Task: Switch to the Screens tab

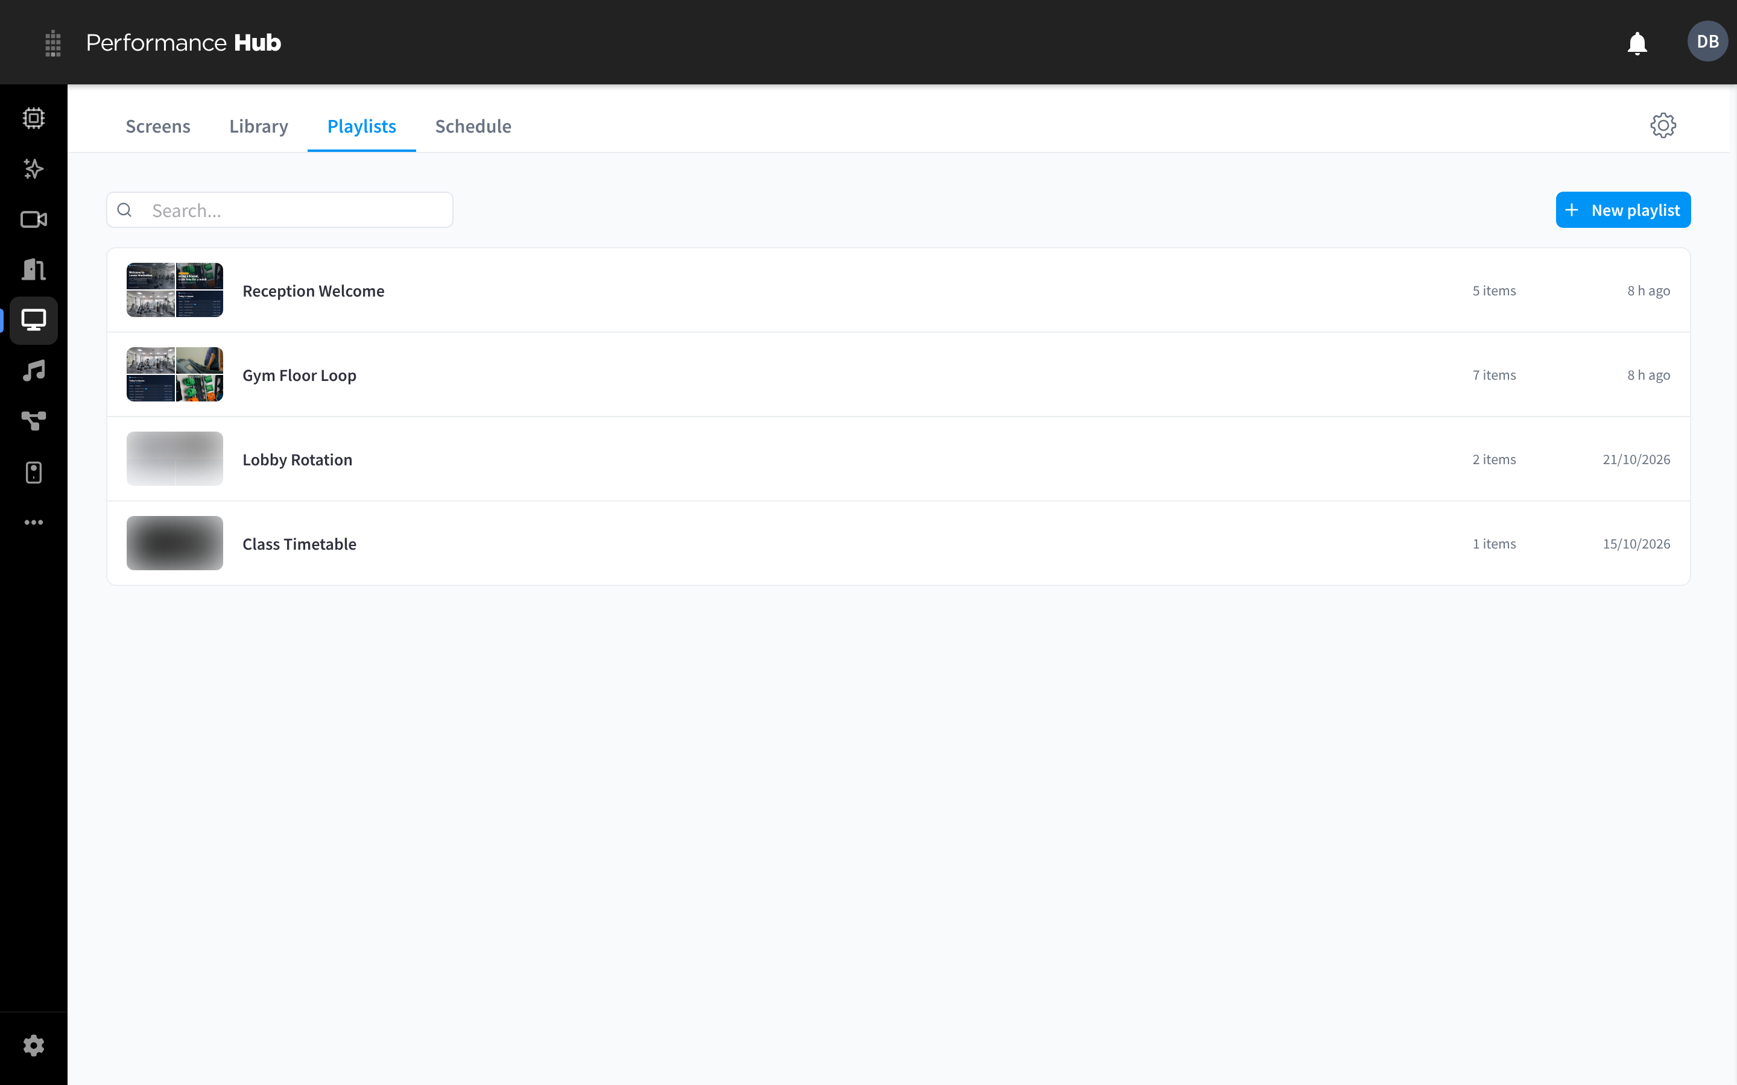Action: [x=158, y=127]
